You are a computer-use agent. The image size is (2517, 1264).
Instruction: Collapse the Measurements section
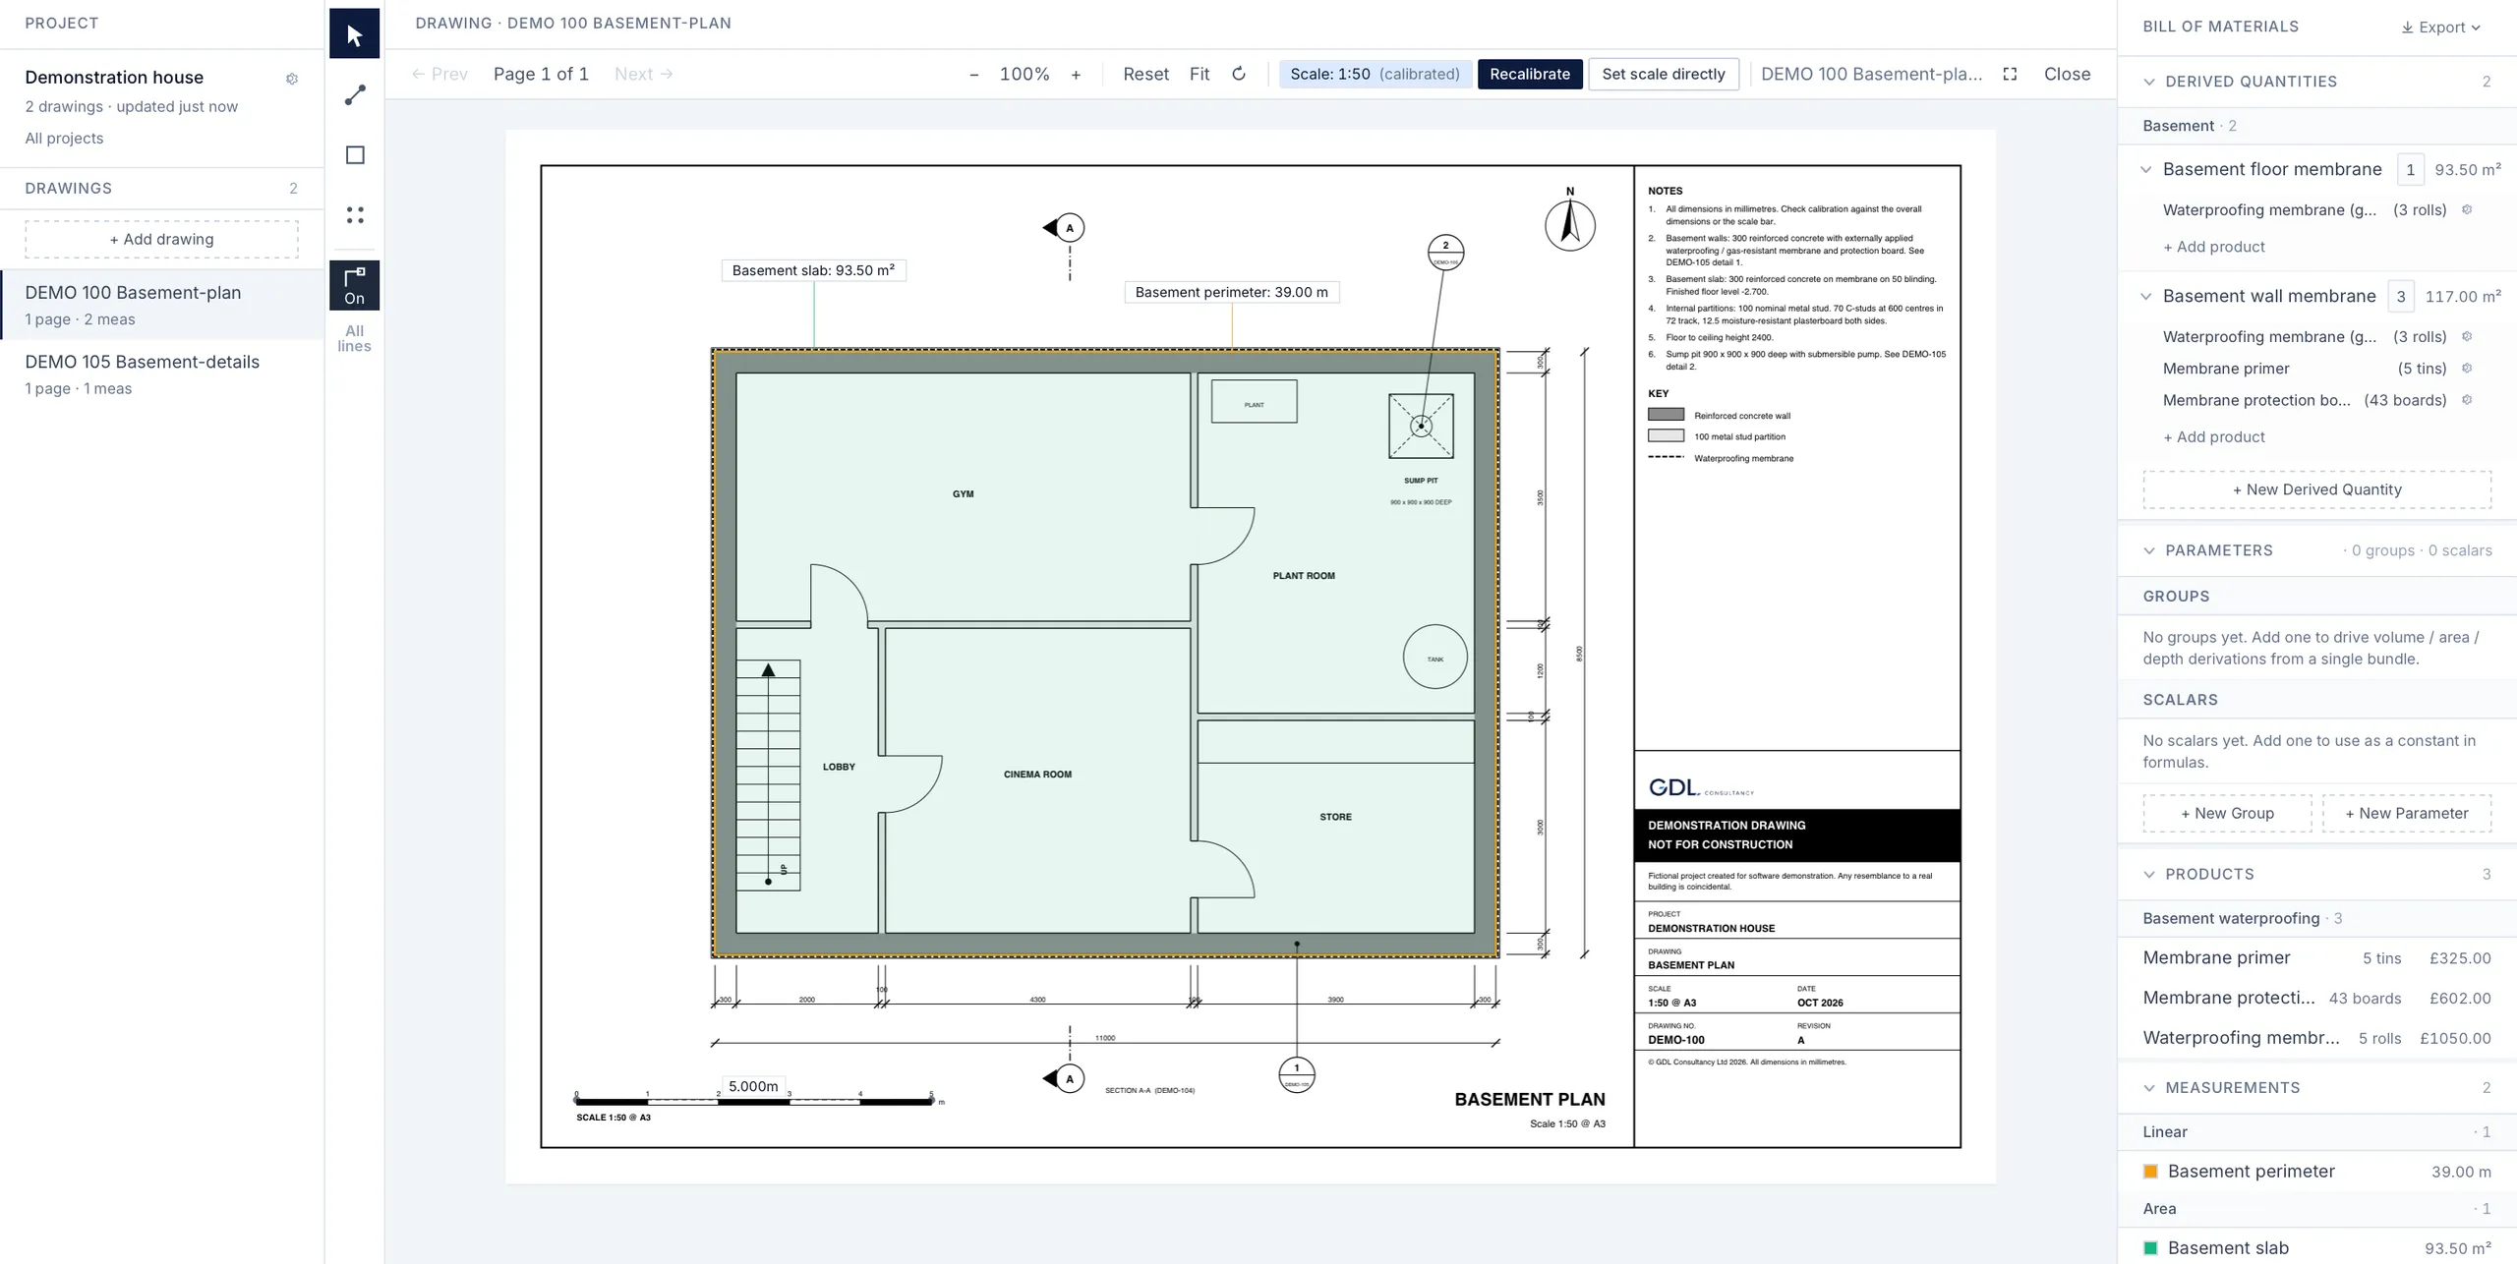coord(2149,1087)
